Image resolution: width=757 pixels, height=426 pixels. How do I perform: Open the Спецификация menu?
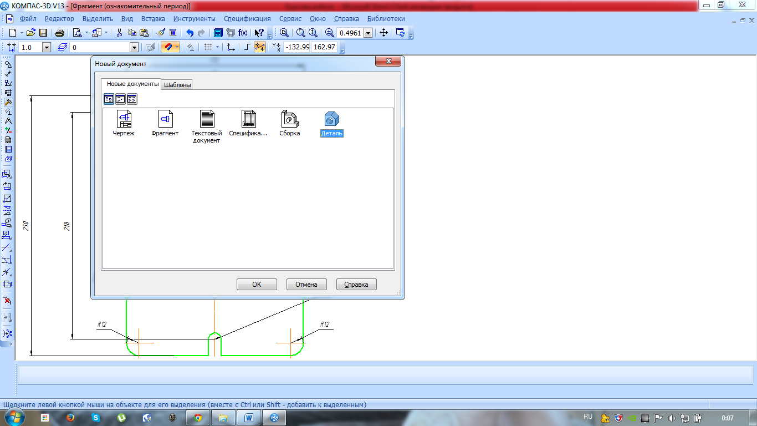248,18
